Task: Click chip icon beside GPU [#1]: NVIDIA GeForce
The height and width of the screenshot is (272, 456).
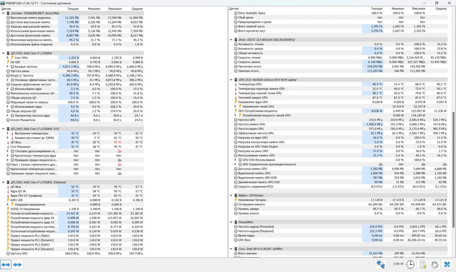Action: [236, 80]
